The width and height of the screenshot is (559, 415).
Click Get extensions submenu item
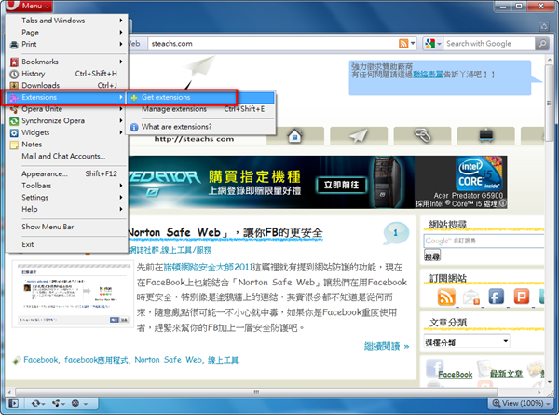pos(200,97)
